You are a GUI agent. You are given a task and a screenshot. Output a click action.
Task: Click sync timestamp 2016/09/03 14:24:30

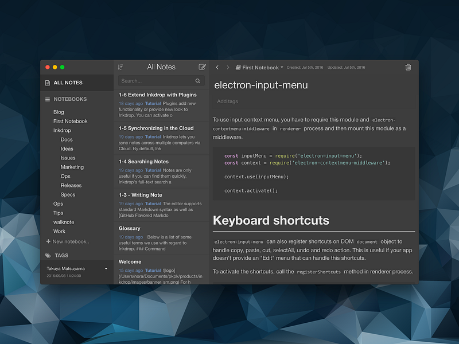(x=64, y=276)
